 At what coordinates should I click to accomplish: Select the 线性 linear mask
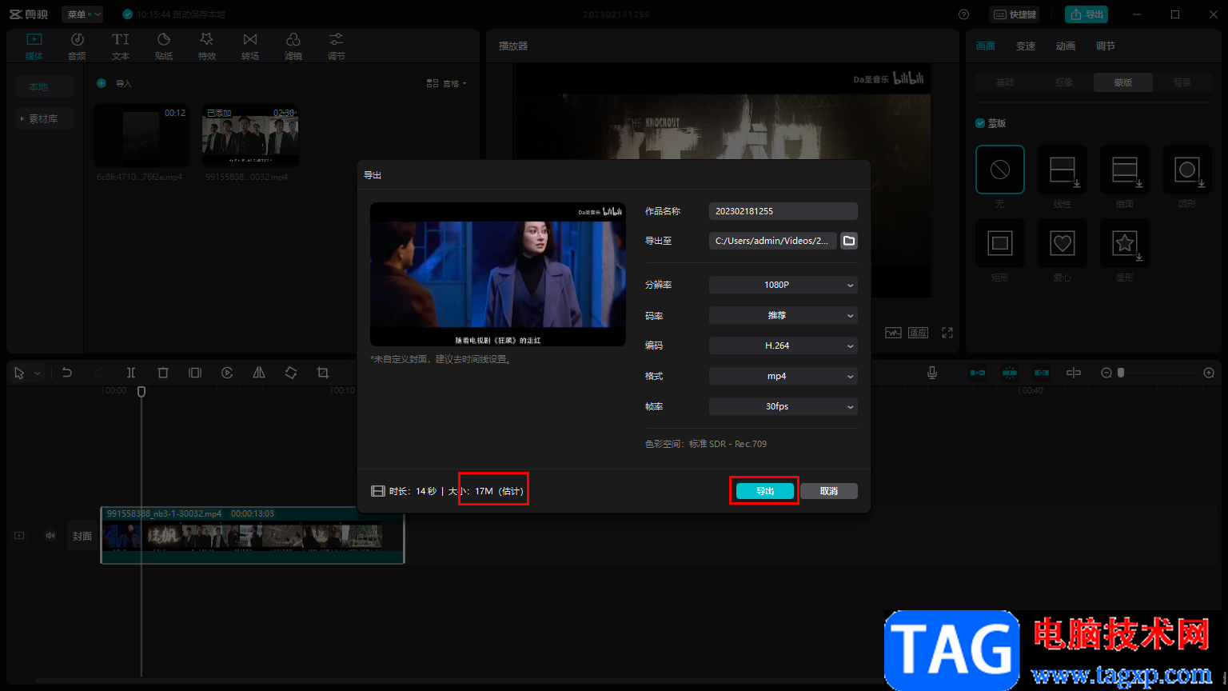click(1063, 170)
